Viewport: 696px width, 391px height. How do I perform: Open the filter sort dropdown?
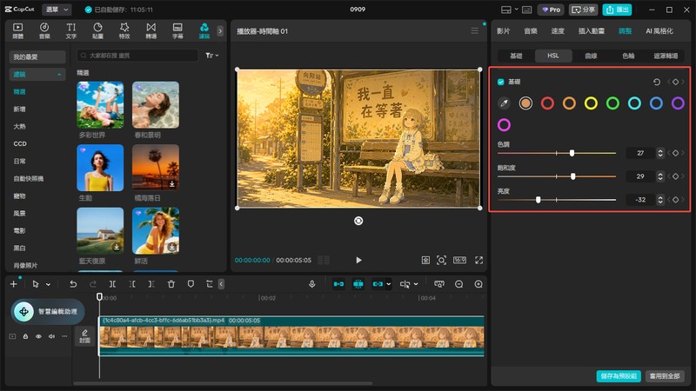pyautogui.click(x=211, y=56)
